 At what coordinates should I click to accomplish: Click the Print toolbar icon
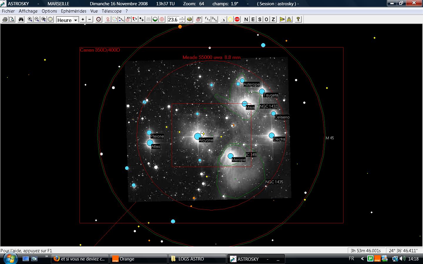[5, 19]
